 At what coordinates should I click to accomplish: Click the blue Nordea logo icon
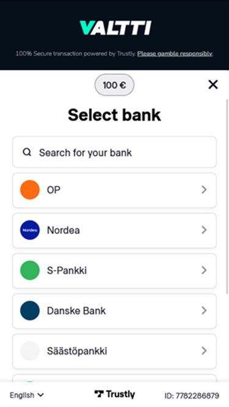tap(30, 230)
